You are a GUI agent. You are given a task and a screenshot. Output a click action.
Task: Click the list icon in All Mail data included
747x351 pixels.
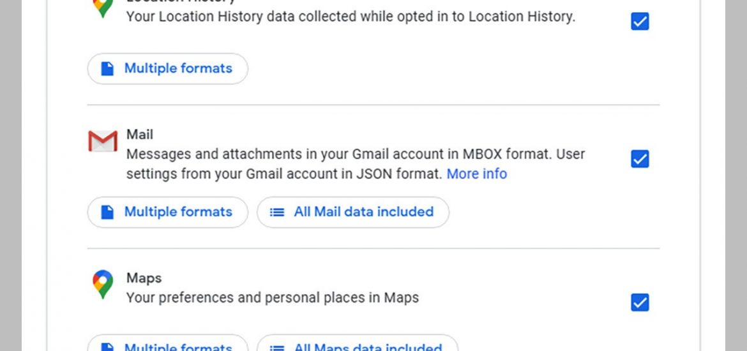277,212
